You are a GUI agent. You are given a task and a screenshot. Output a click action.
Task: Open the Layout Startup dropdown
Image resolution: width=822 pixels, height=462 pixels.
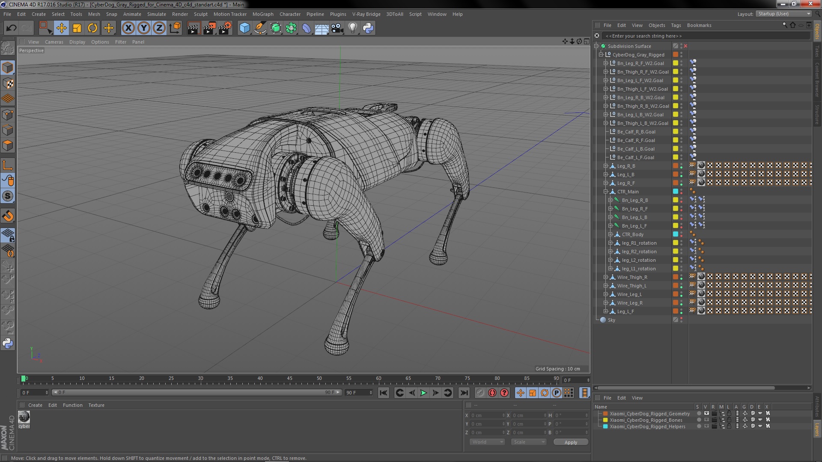[783, 14]
